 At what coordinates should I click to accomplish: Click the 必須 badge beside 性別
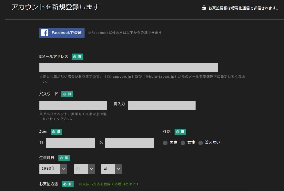click(x=180, y=132)
